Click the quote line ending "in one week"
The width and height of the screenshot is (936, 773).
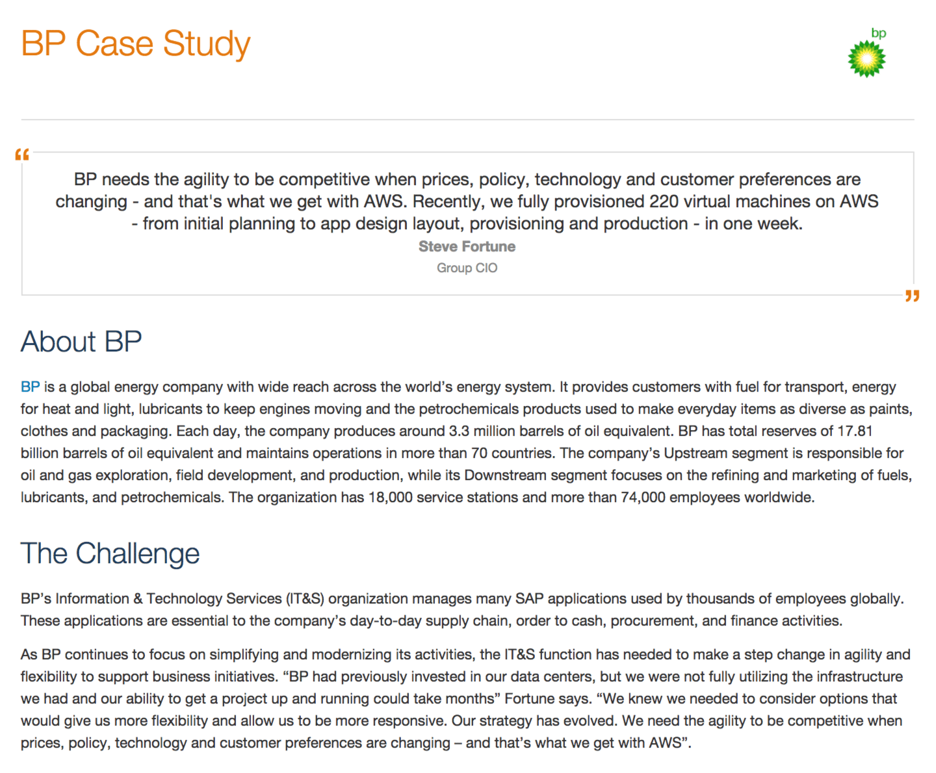click(467, 223)
